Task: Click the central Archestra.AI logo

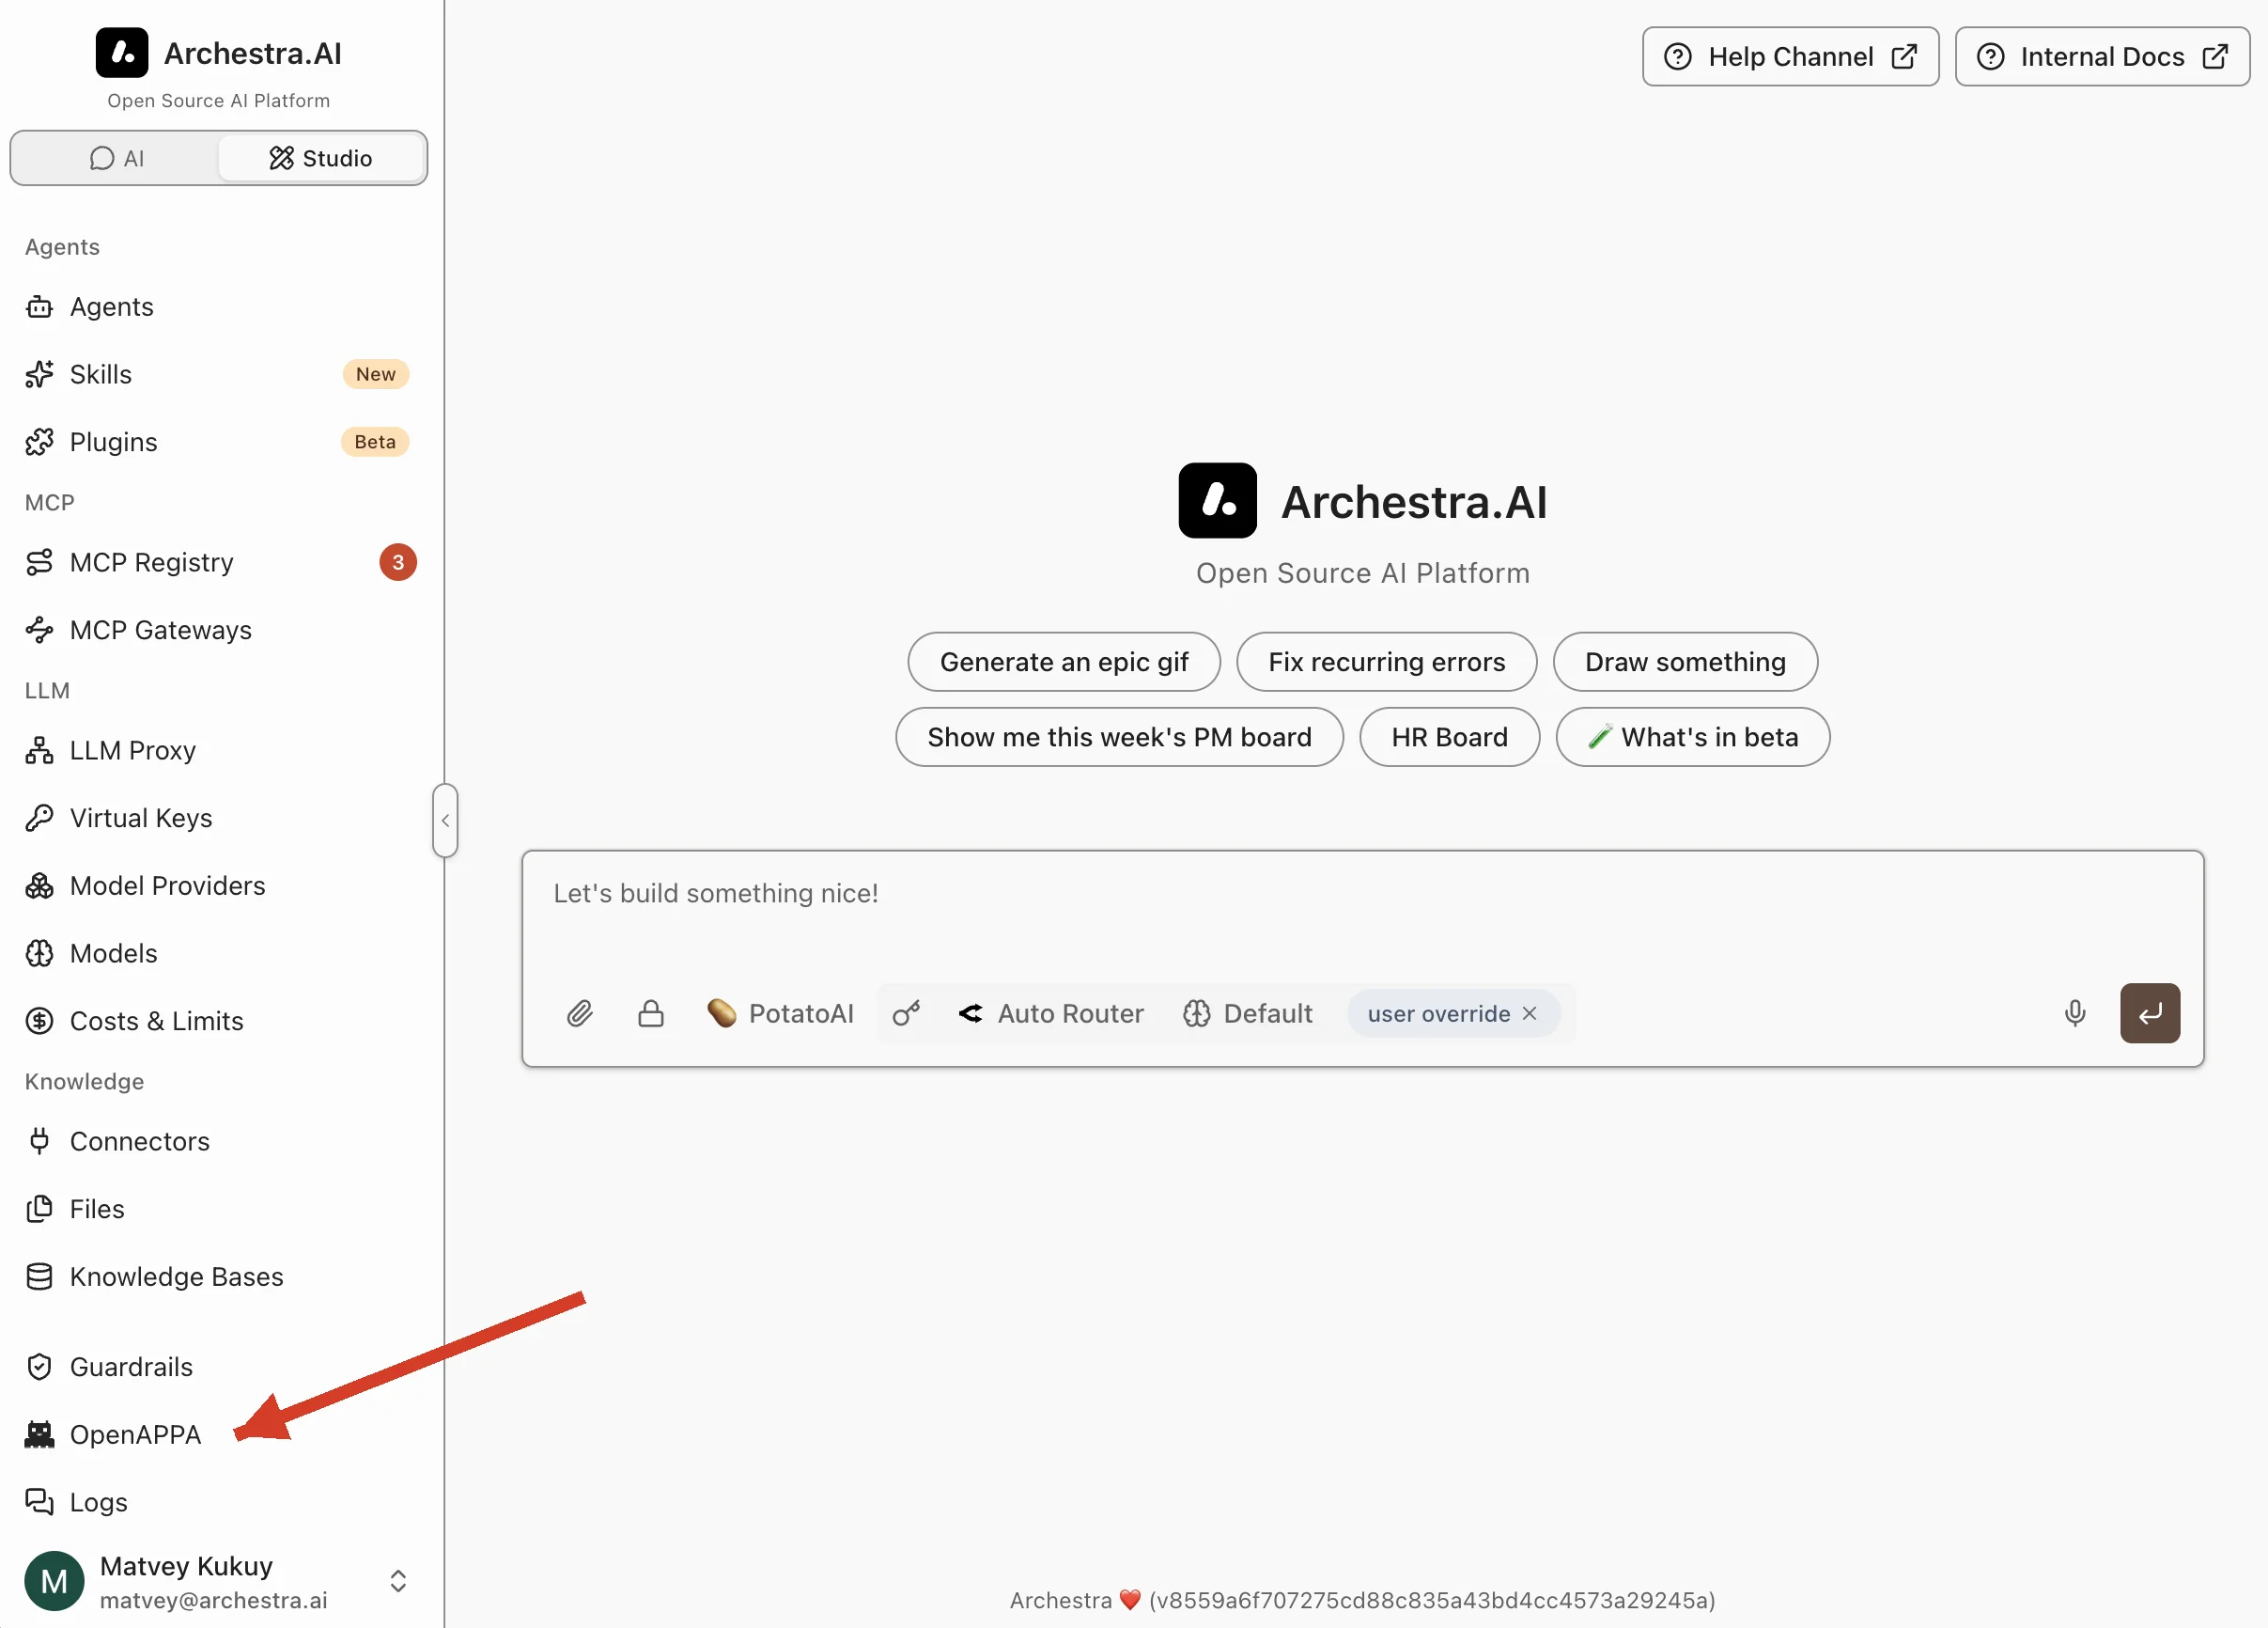Action: (1217, 500)
